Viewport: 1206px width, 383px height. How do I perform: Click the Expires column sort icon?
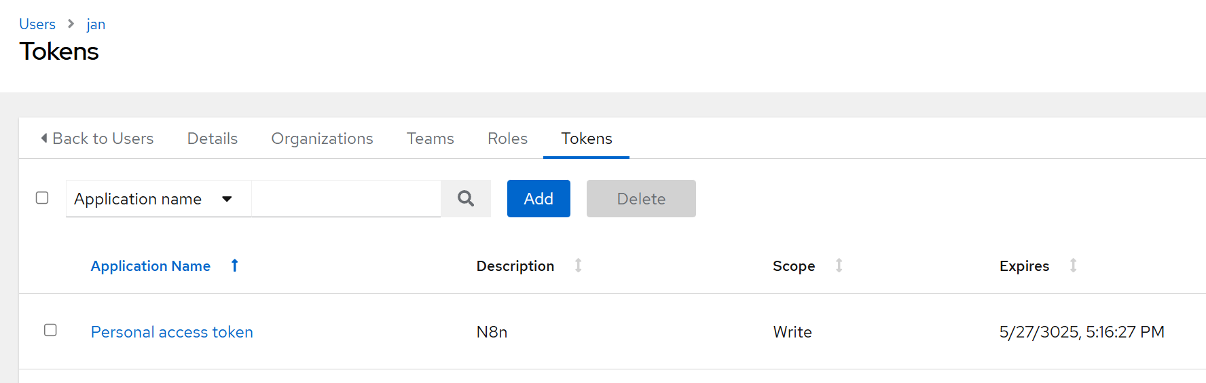point(1073,266)
